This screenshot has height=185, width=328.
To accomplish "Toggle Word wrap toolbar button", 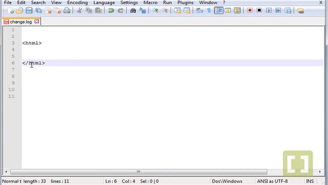I will click(x=199, y=10).
